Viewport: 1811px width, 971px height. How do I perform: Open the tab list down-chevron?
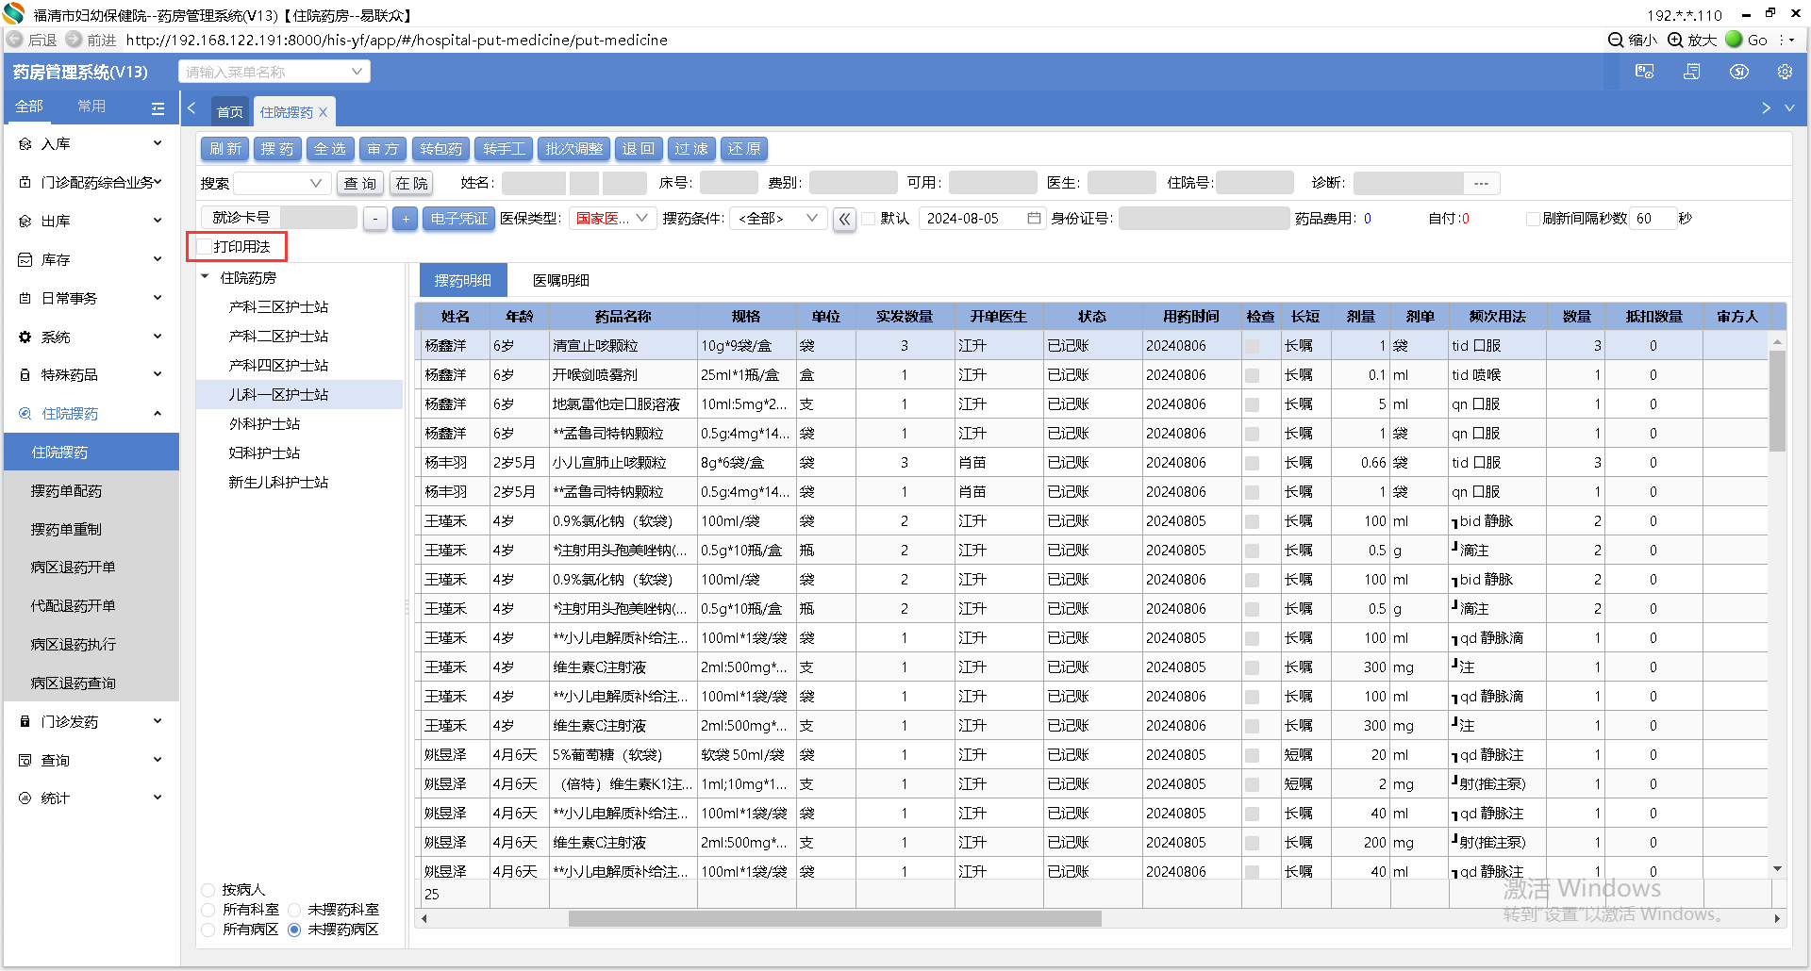[x=1789, y=108]
